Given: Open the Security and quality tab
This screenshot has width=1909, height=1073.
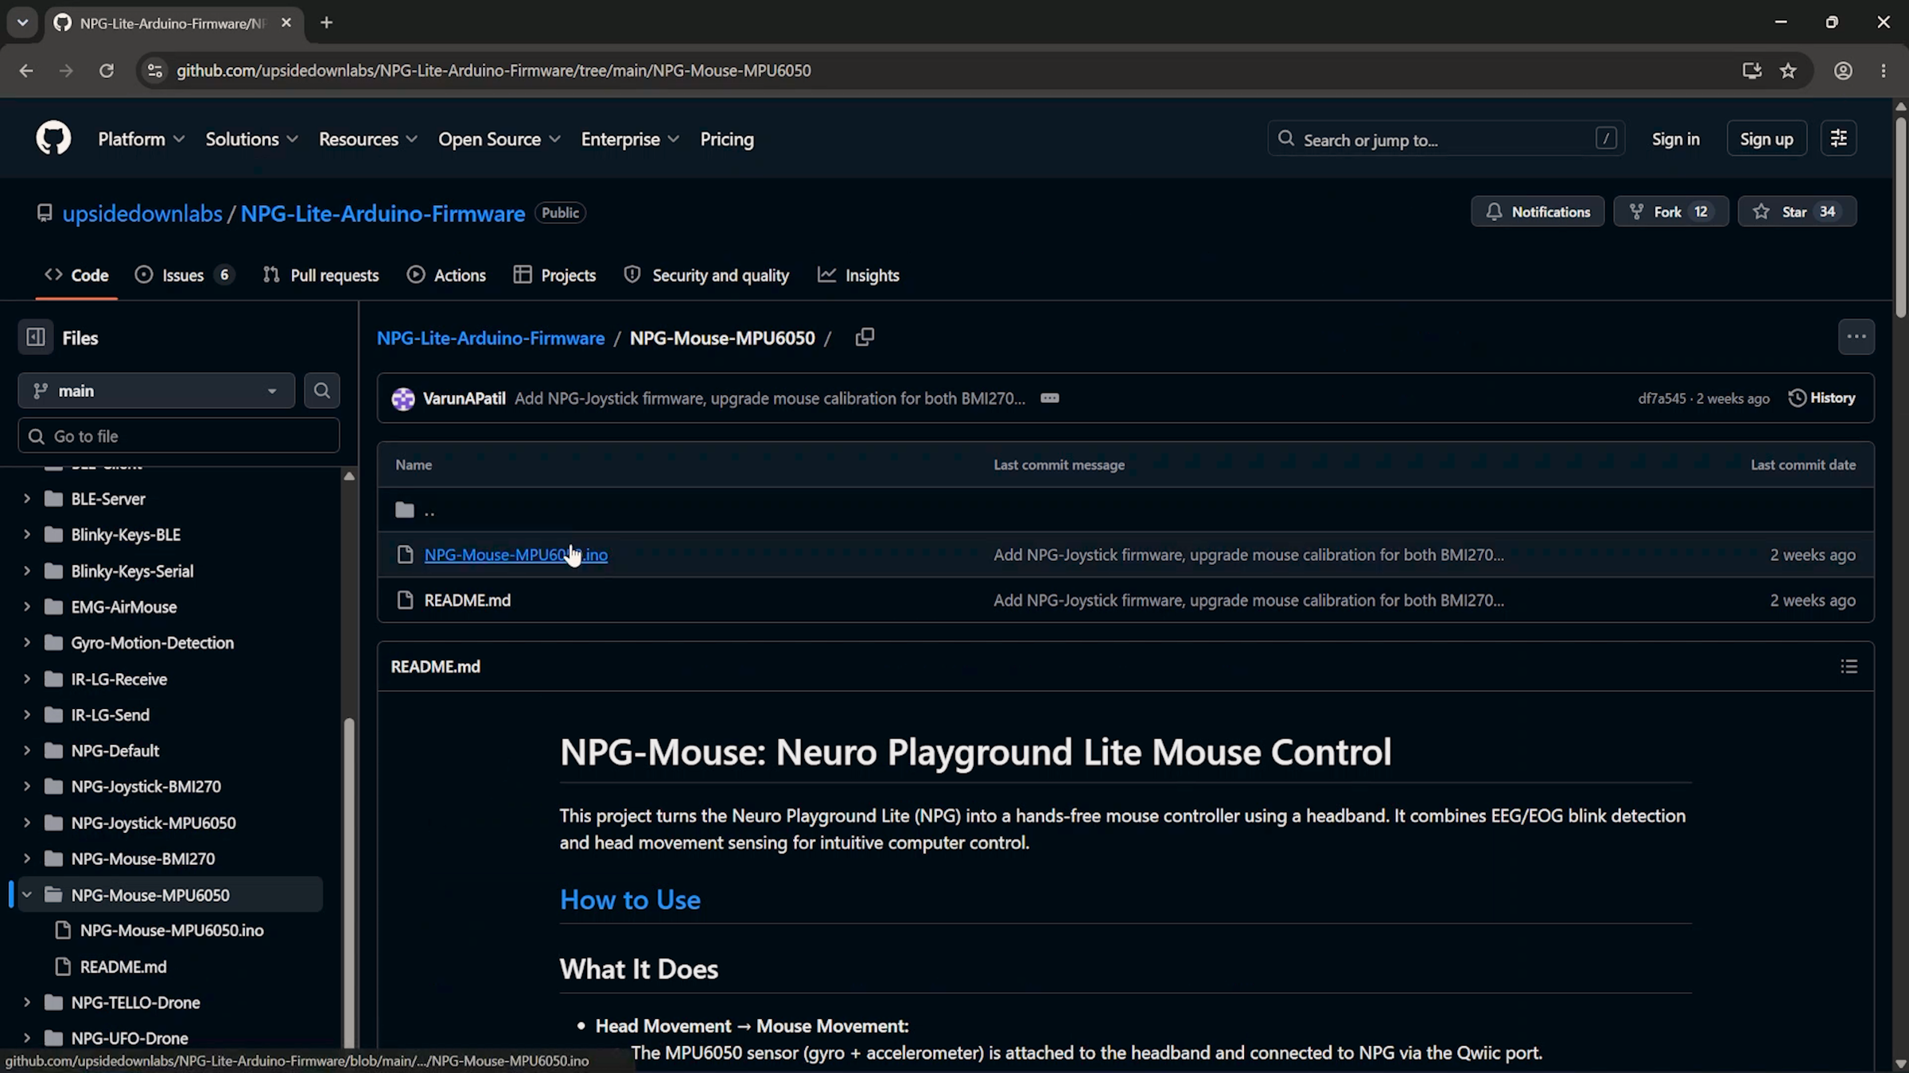Looking at the screenshot, I should coord(706,276).
